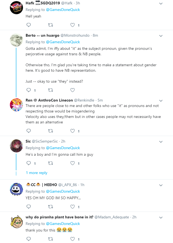Open Berto -- un huargo profile name
The height and width of the screenshot is (243, 173).
42,36
